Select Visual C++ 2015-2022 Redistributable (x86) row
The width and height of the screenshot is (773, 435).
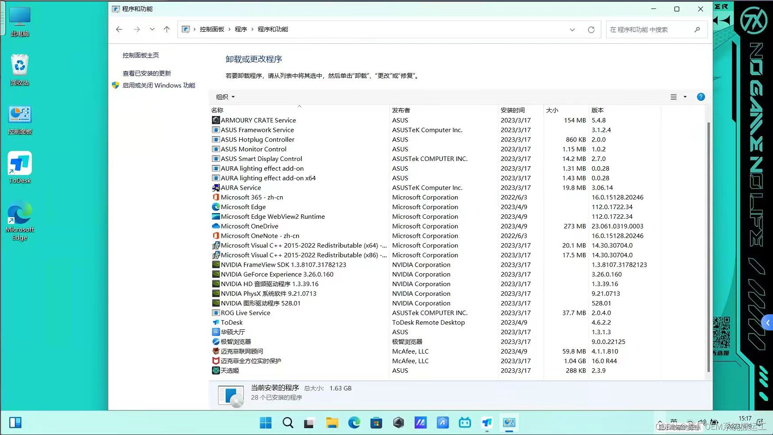(x=436, y=255)
